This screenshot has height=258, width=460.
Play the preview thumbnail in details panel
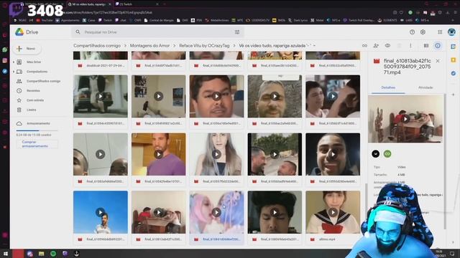(x=405, y=119)
